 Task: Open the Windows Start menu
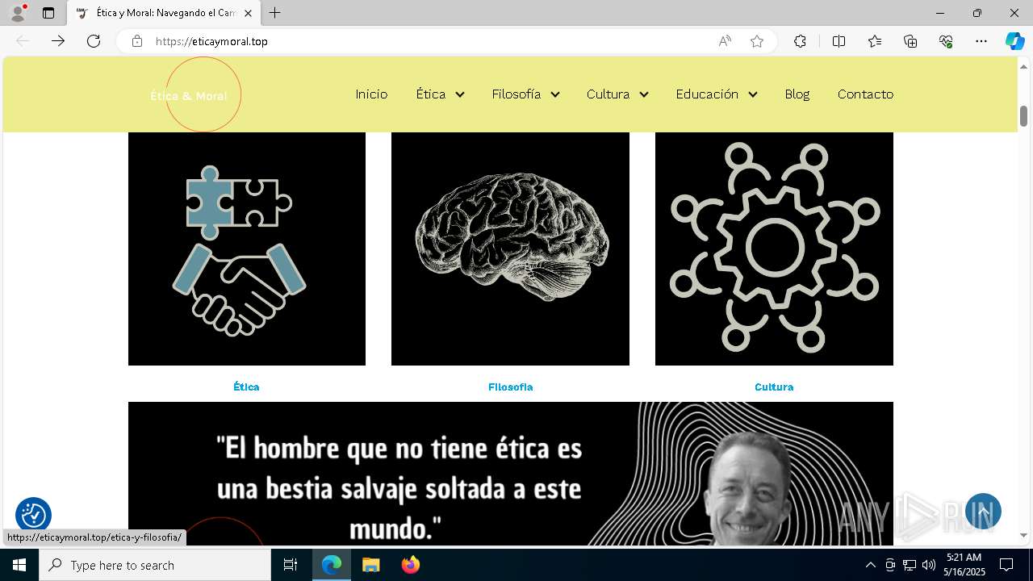click(x=19, y=565)
